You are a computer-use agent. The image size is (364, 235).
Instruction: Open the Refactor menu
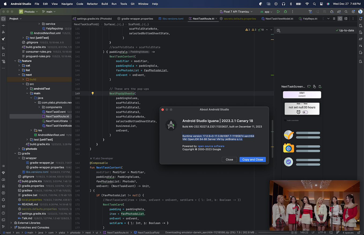coord(92,4)
